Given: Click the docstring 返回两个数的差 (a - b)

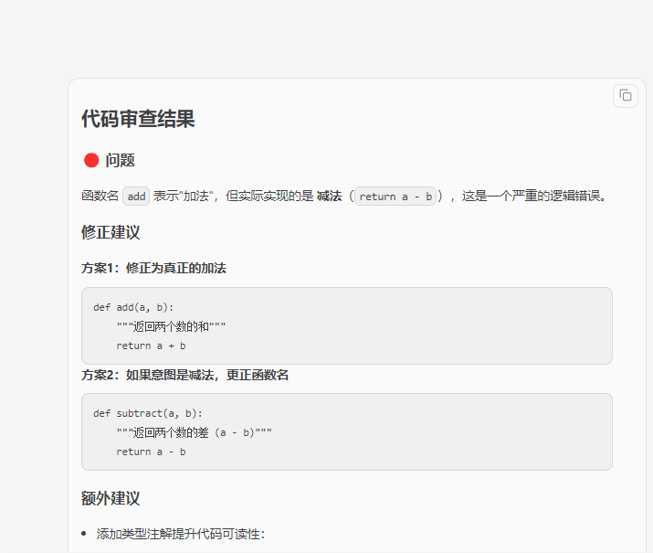Looking at the screenshot, I should (194, 432).
